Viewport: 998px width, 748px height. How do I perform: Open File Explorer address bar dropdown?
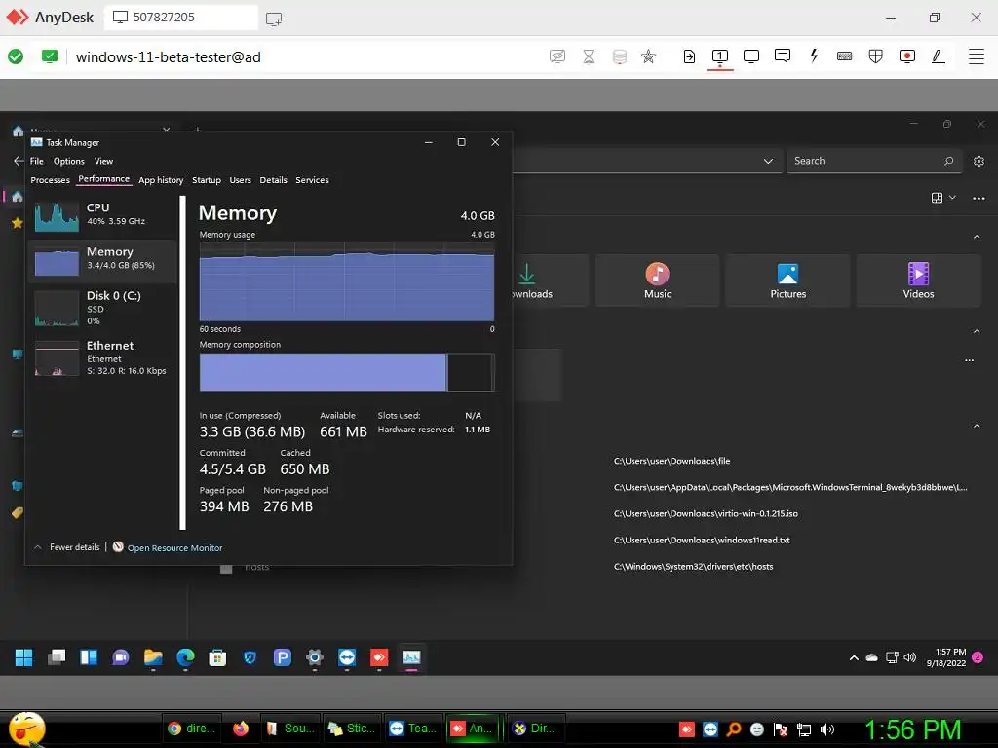(768, 161)
